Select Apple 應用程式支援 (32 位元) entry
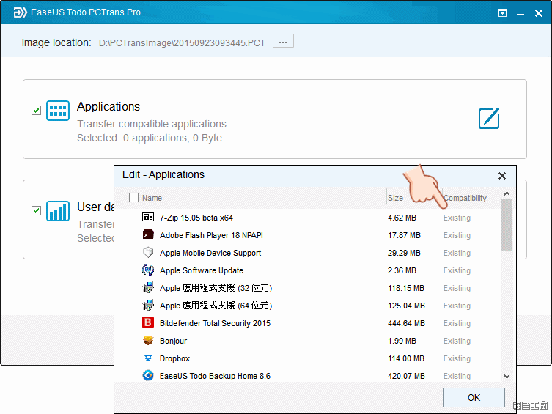This screenshot has height=414, width=552. [x=216, y=288]
